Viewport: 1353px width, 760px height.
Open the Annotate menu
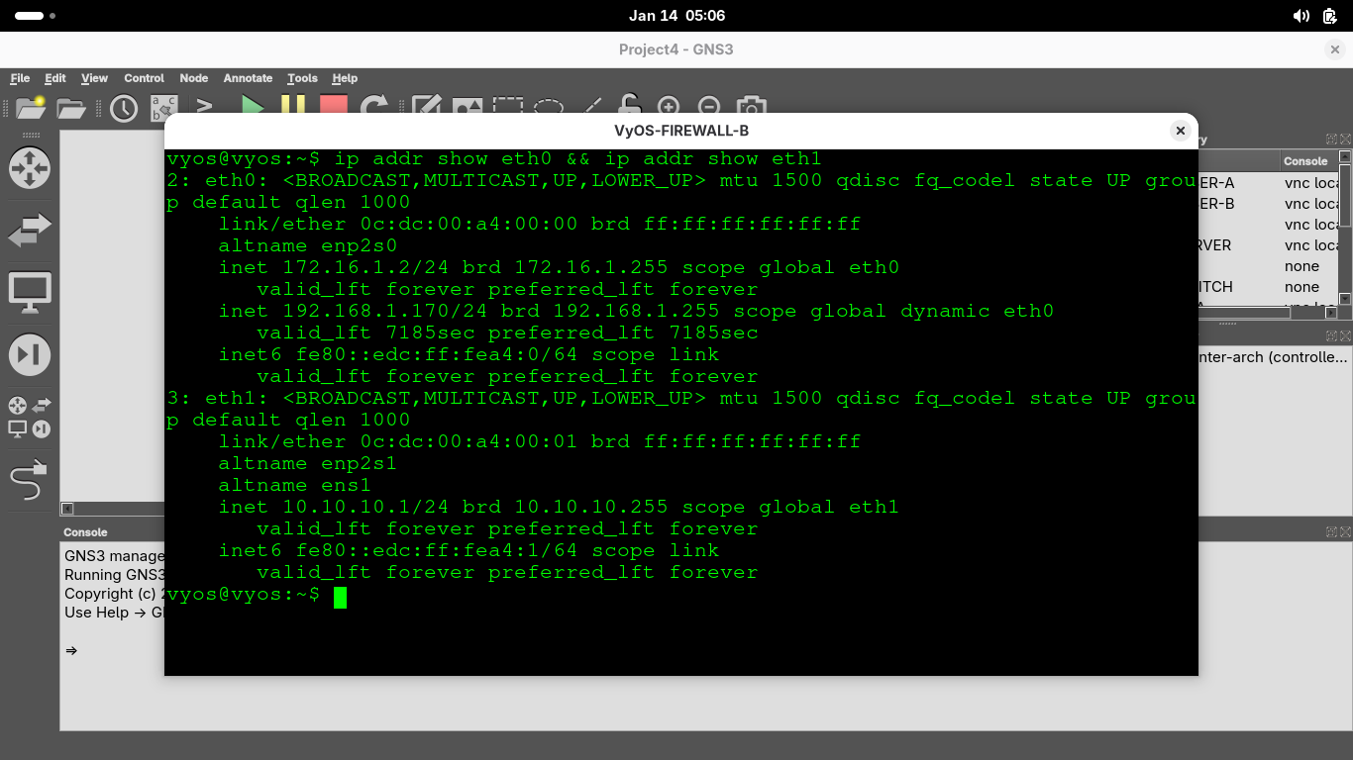[x=248, y=78]
